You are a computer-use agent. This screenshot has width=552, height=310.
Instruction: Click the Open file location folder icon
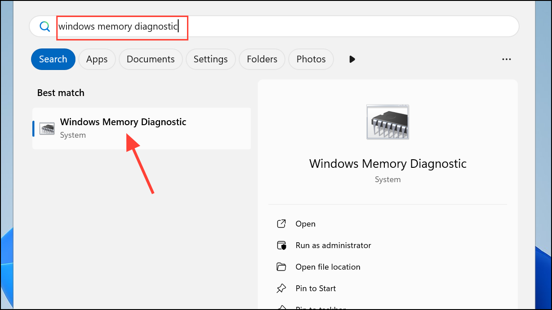(x=281, y=267)
